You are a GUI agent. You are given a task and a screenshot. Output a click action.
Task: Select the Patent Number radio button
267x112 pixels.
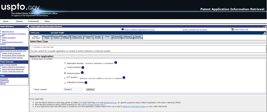point(65,73)
